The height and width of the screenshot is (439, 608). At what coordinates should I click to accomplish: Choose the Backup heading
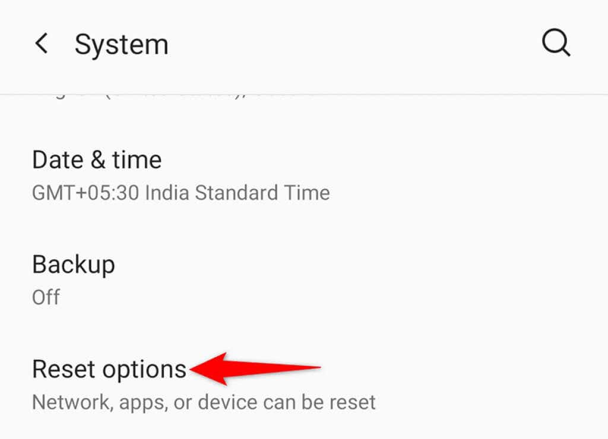pyautogui.click(x=74, y=265)
